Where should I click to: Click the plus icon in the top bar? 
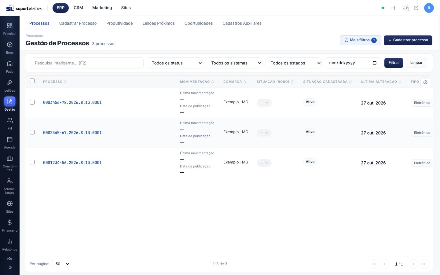[394, 8]
